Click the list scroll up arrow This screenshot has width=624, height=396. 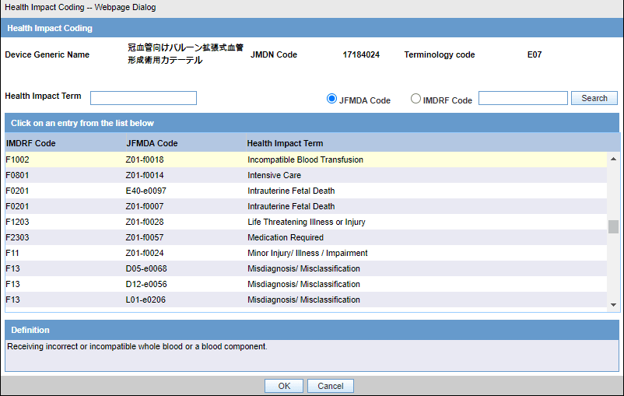(x=613, y=159)
